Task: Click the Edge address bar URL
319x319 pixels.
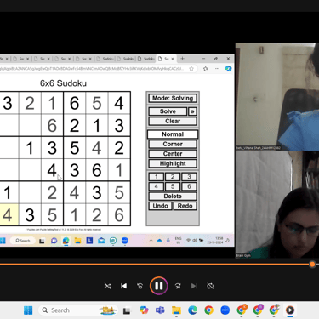Action: [x=92, y=69]
